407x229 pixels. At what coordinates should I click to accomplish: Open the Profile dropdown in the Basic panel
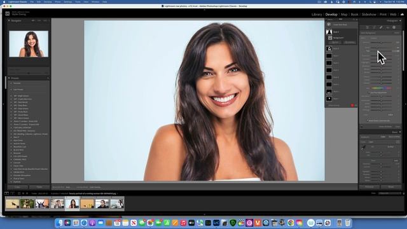coord(371,142)
